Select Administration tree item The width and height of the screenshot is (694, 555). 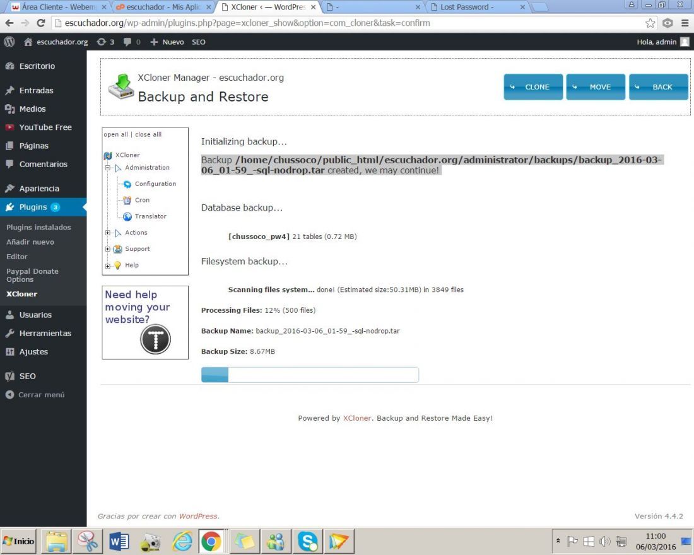click(x=147, y=168)
